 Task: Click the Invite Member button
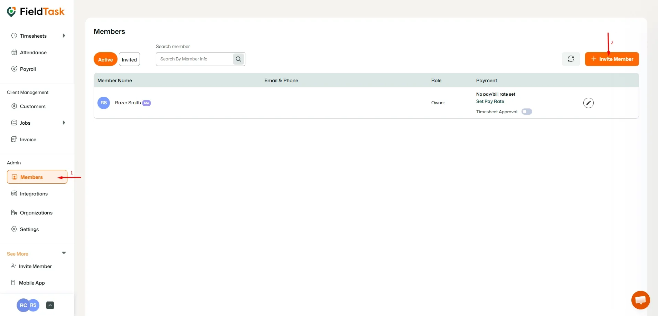click(x=612, y=59)
